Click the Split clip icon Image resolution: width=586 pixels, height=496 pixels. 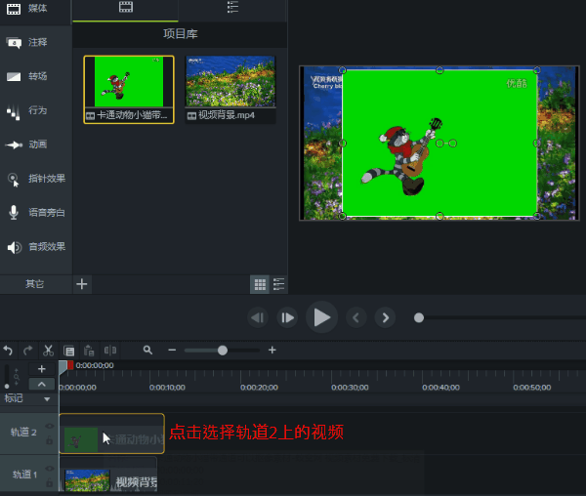(110, 351)
